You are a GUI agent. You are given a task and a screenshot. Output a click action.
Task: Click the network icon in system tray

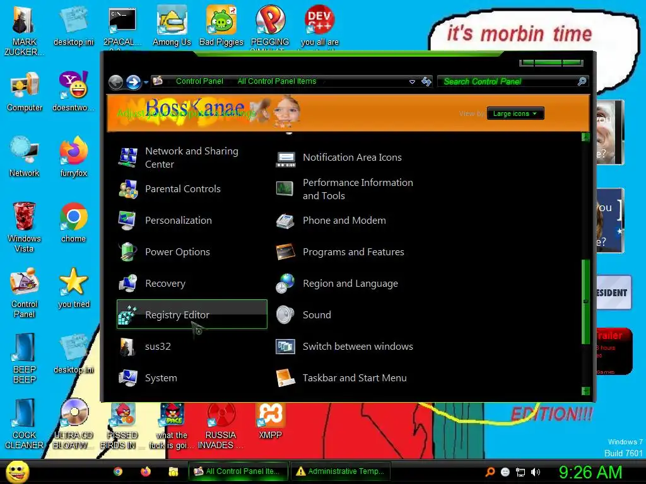520,472
